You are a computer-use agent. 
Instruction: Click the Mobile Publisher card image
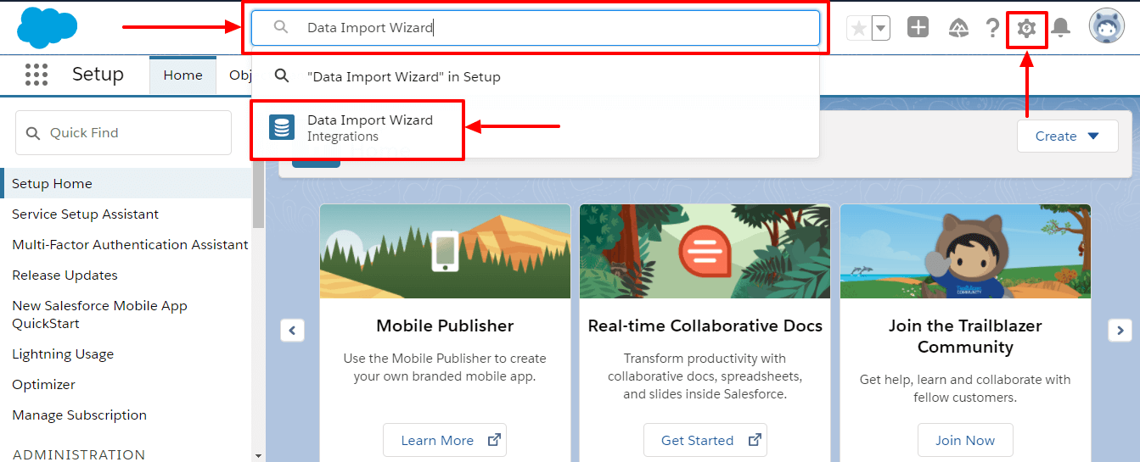(445, 252)
